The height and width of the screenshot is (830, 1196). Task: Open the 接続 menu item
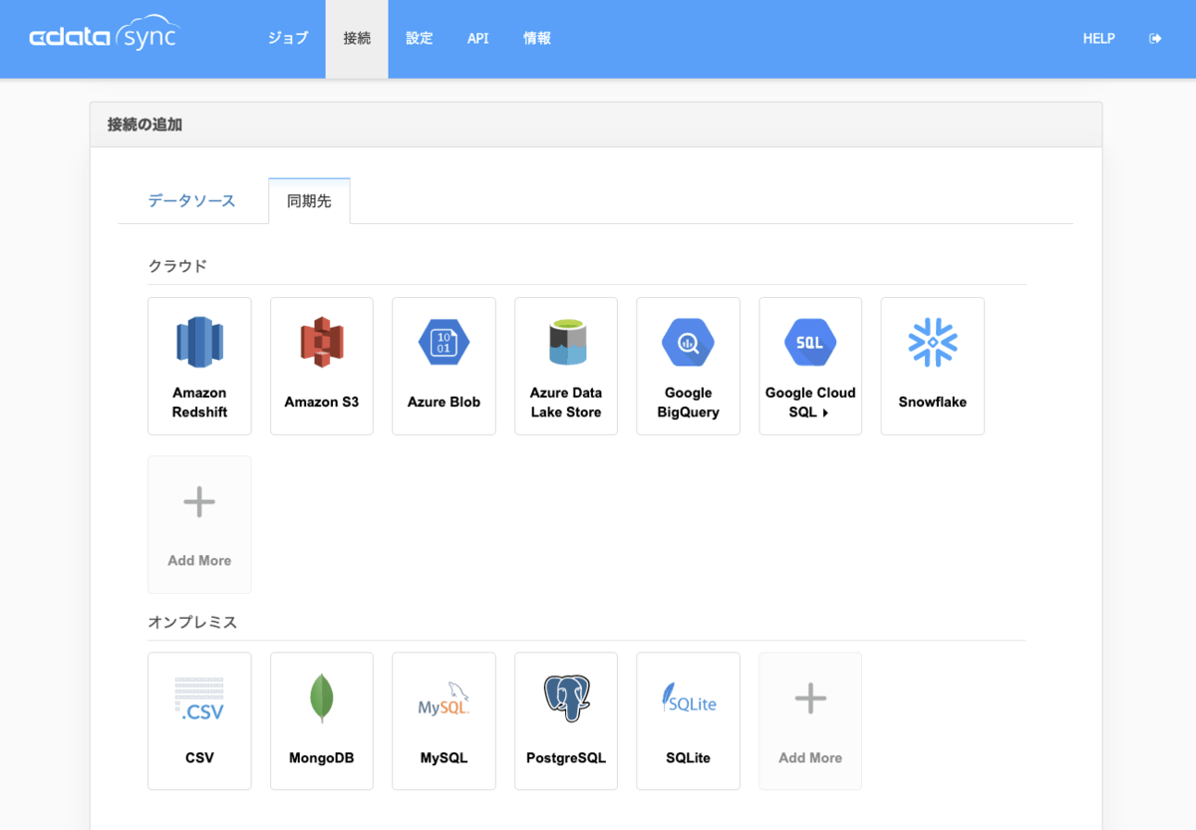pyautogui.click(x=357, y=39)
